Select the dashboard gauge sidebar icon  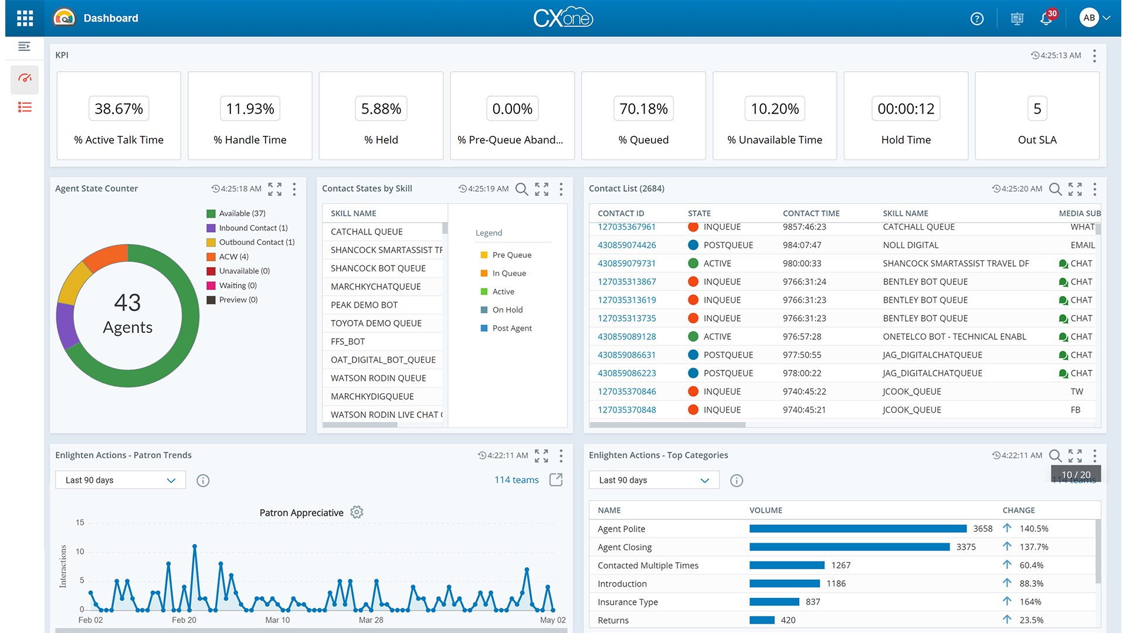(x=25, y=79)
